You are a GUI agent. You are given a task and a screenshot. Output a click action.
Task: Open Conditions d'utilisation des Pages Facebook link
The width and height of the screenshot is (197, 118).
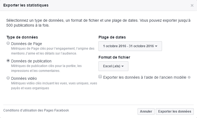pyautogui.click(x=36, y=110)
